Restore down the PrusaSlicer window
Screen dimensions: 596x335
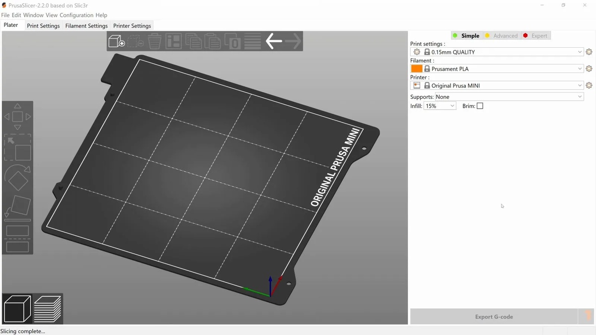click(x=563, y=5)
